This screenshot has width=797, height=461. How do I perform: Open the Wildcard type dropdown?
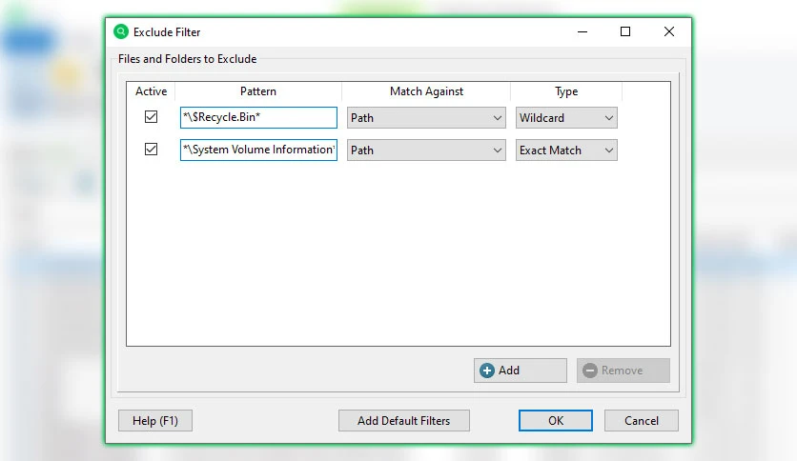(566, 118)
